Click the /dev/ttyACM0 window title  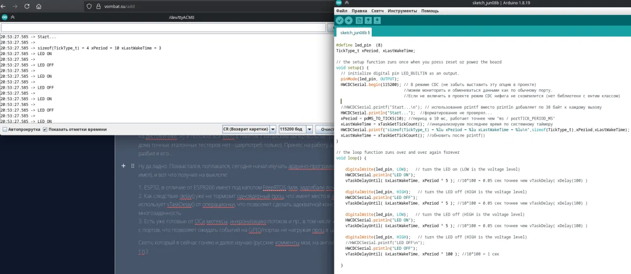click(181, 17)
